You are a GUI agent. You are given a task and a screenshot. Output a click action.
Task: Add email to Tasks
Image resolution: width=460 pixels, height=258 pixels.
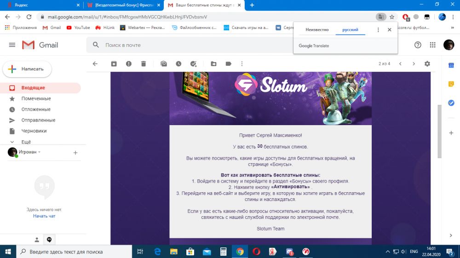click(x=193, y=63)
